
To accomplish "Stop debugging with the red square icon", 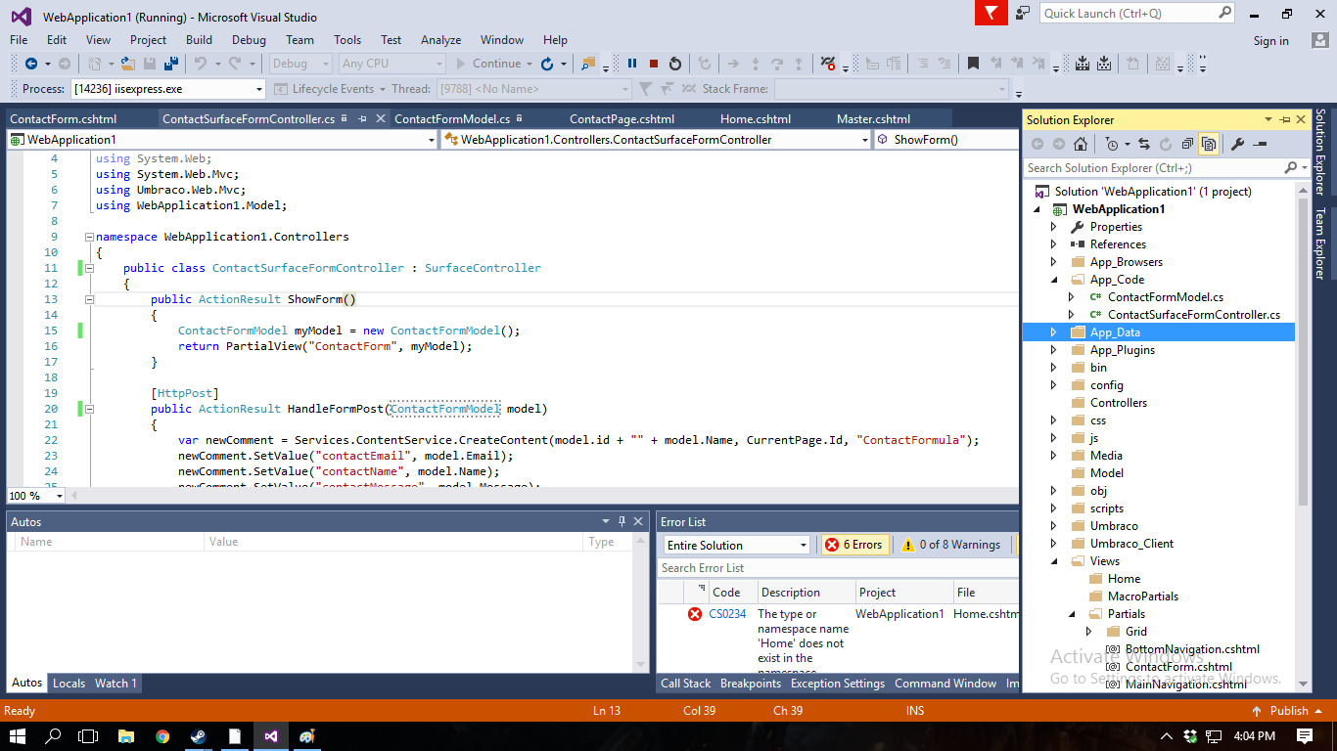I will pyautogui.click(x=654, y=64).
